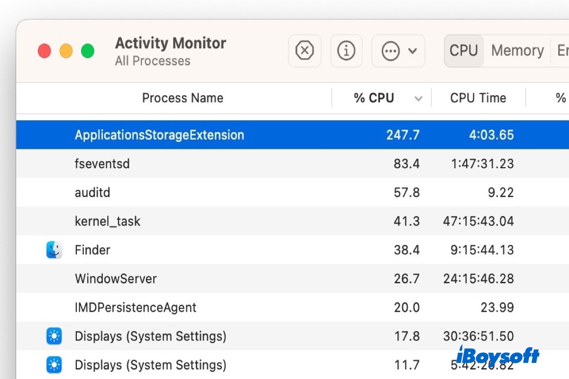This screenshot has width=569, height=379.
Task: Sort by the CPU Time column header
Action: point(478,98)
